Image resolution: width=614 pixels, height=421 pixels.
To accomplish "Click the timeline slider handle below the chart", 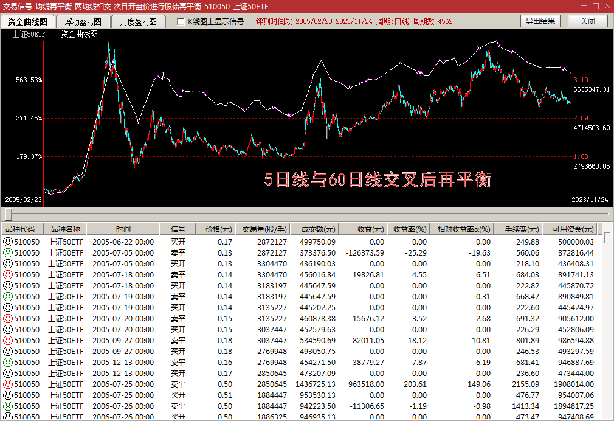I will tap(9, 214).
